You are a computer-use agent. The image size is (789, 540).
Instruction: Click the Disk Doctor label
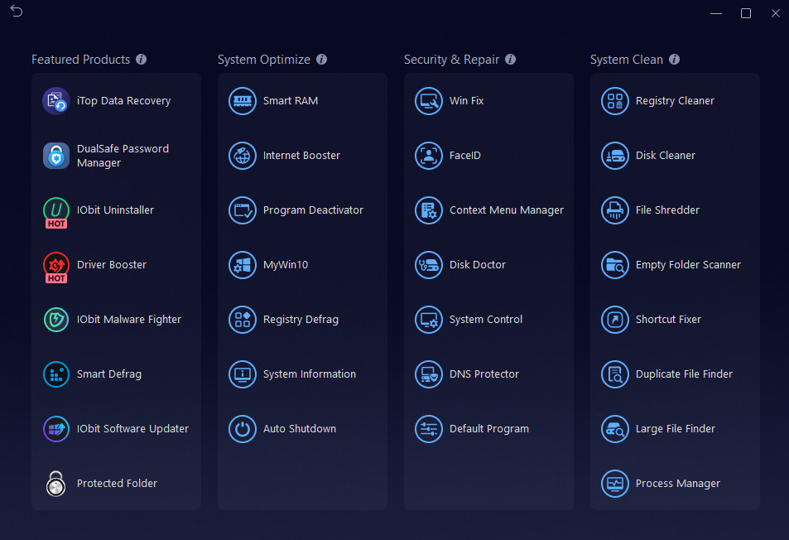pyautogui.click(x=478, y=265)
